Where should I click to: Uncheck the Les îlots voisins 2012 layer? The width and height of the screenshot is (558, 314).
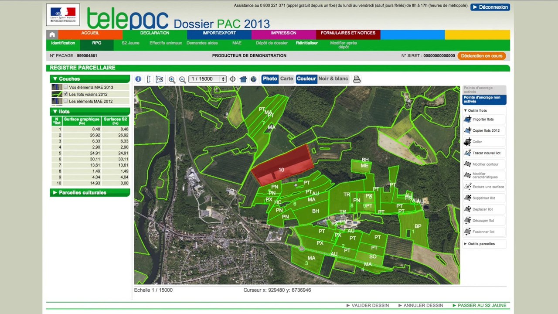(x=66, y=94)
